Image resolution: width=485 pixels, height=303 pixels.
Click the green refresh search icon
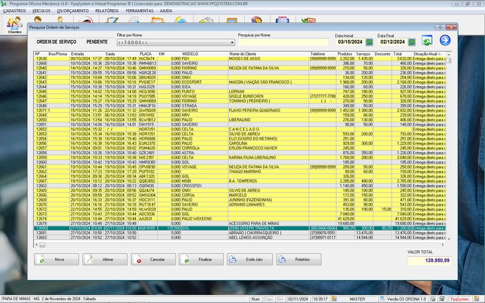(428, 41)
